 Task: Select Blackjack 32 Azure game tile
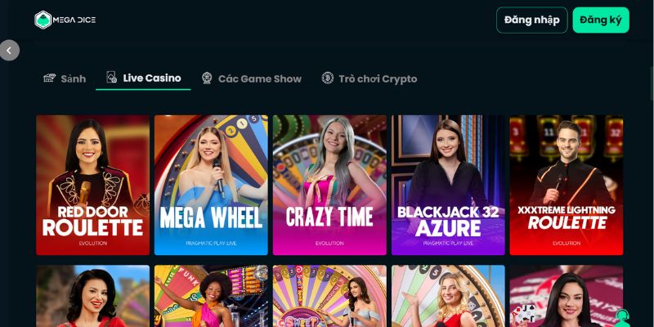click(x=448, y=186)
